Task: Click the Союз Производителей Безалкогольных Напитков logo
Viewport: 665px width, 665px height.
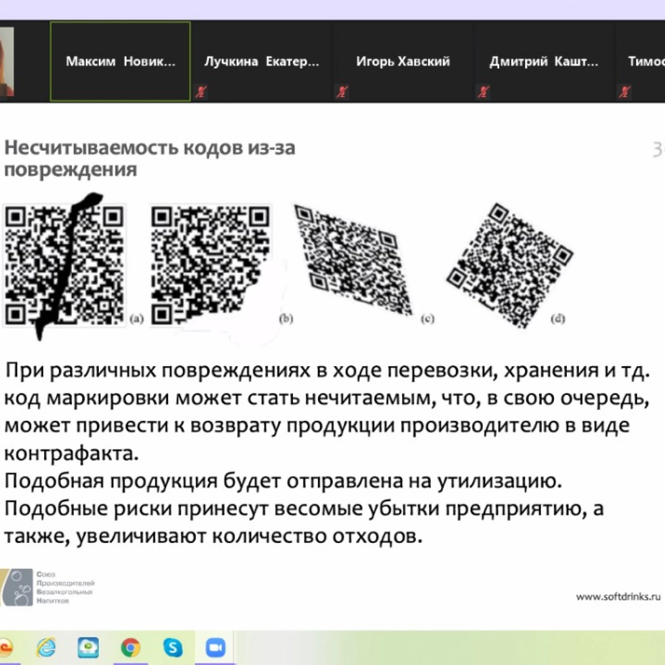Action: tap(47, 587)
